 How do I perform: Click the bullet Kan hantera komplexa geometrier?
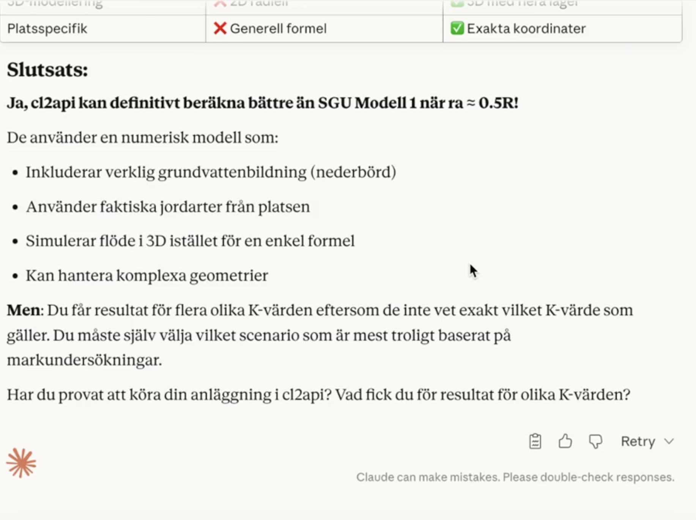147,276
